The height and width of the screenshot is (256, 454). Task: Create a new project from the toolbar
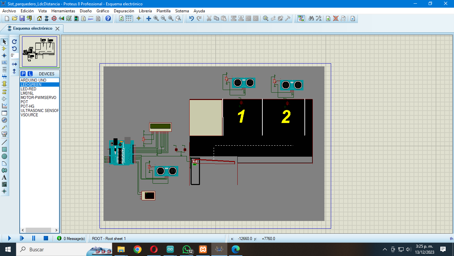coord(7,18)
